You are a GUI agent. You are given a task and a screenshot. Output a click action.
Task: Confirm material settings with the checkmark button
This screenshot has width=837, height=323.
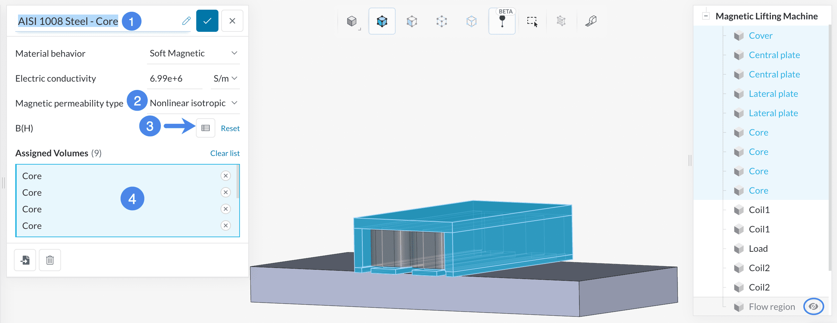coord(207,21)
